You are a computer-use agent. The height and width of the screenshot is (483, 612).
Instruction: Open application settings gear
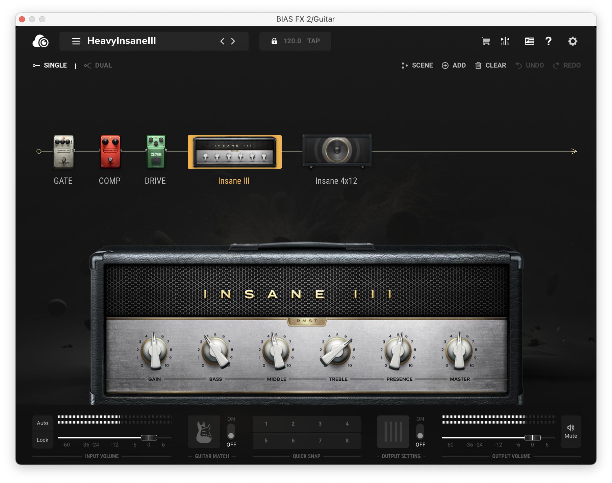[572, 41]
